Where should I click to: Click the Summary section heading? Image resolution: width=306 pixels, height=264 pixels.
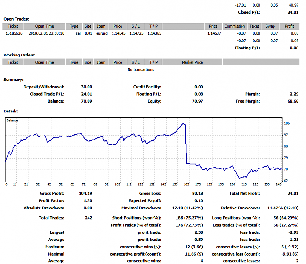(x=13, y=80)
